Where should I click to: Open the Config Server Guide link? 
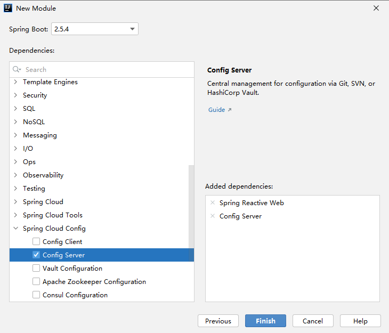tap(216, 110)
